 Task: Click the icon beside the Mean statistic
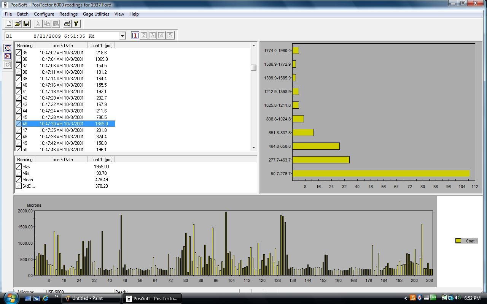tap(19, 180)
